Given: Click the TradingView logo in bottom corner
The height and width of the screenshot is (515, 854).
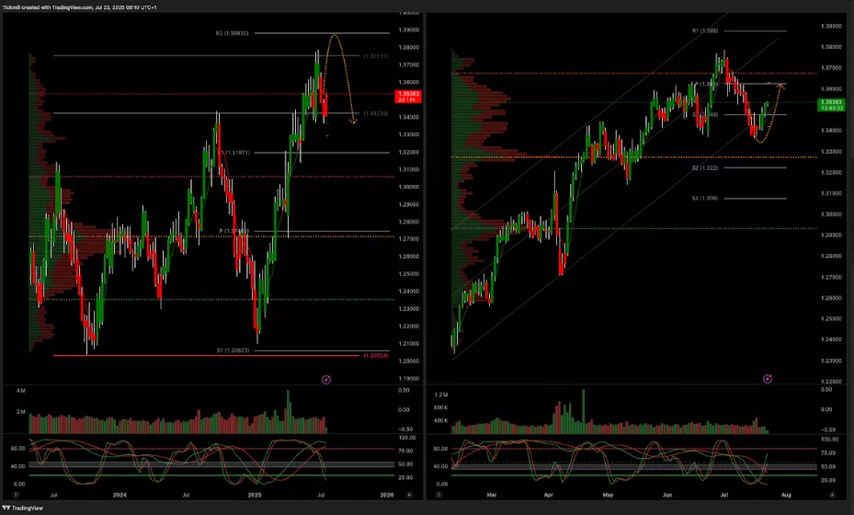Looking at the screenshot, I should coord(28,507).
